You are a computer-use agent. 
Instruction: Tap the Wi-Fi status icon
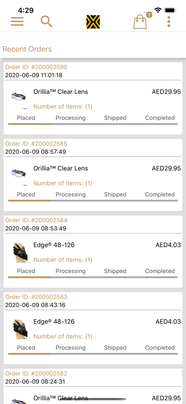coord(158,11)
